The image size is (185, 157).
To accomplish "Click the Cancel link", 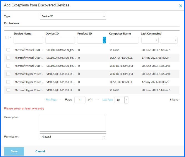I will (x=40, y=151).
